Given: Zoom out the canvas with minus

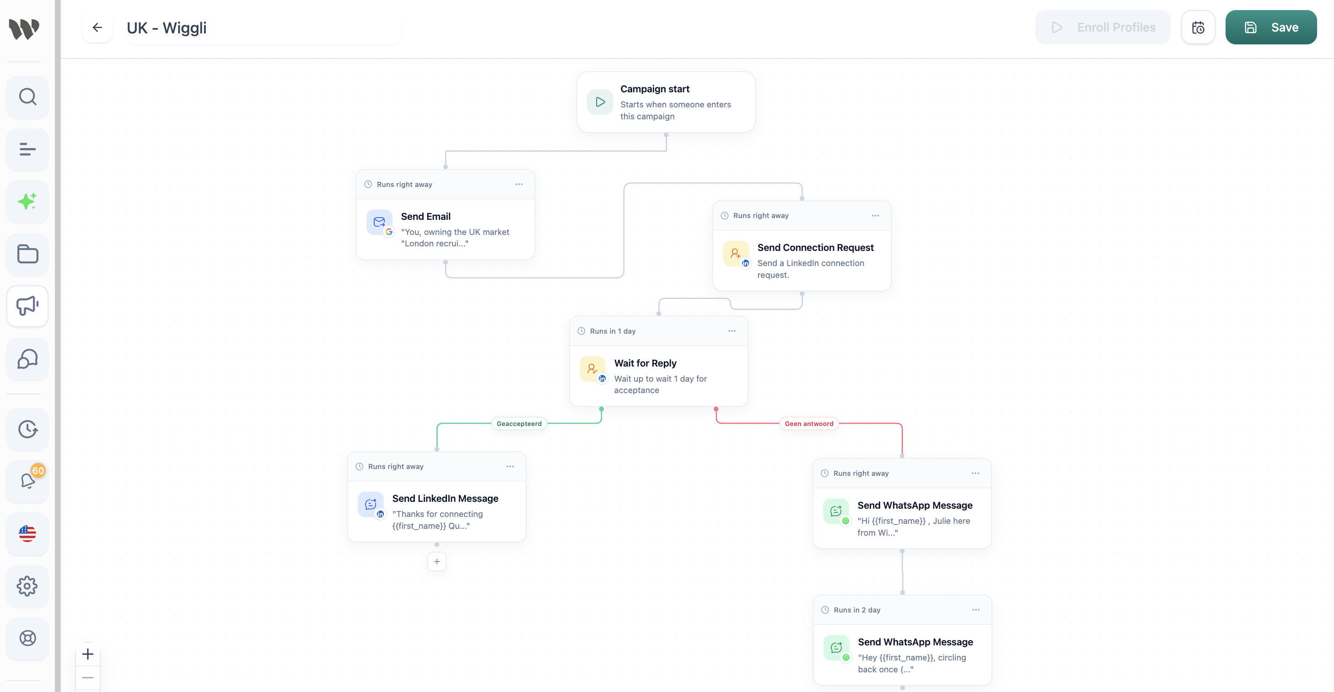Looking at the screenshot, I should point(88,677).
